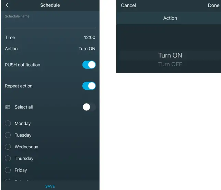Open the Time picker showing 12:00
Viewport: 221px width, 190px height.
click(x=50, y=37)
